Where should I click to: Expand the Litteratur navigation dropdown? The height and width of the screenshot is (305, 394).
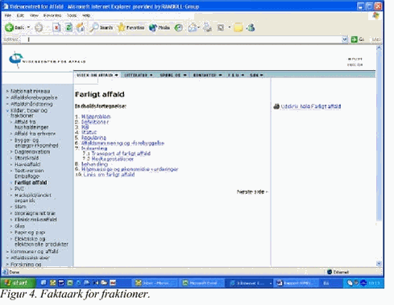(139, 75)
